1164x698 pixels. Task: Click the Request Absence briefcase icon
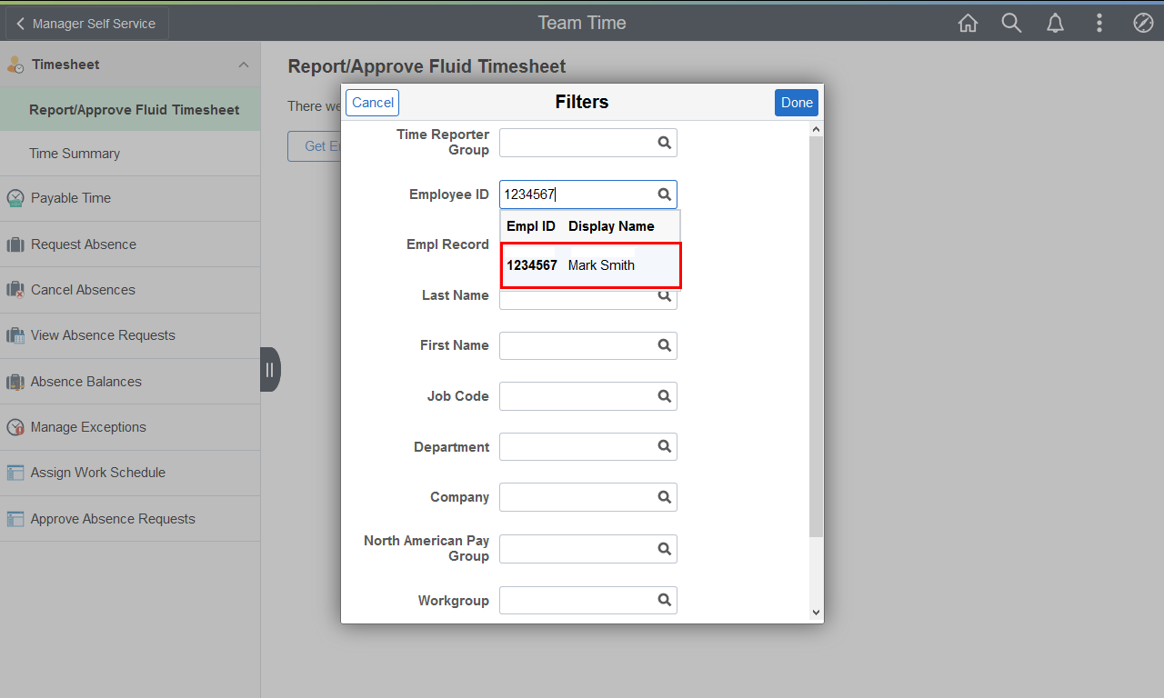click(x=15, y=244)
